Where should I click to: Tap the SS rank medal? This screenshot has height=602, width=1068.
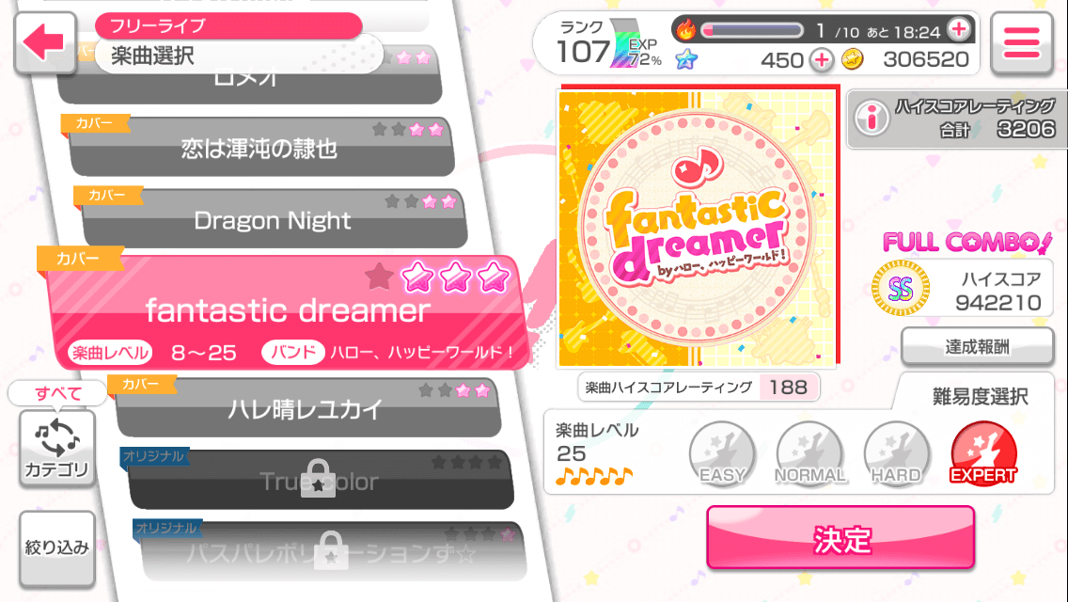coord(901,289)
